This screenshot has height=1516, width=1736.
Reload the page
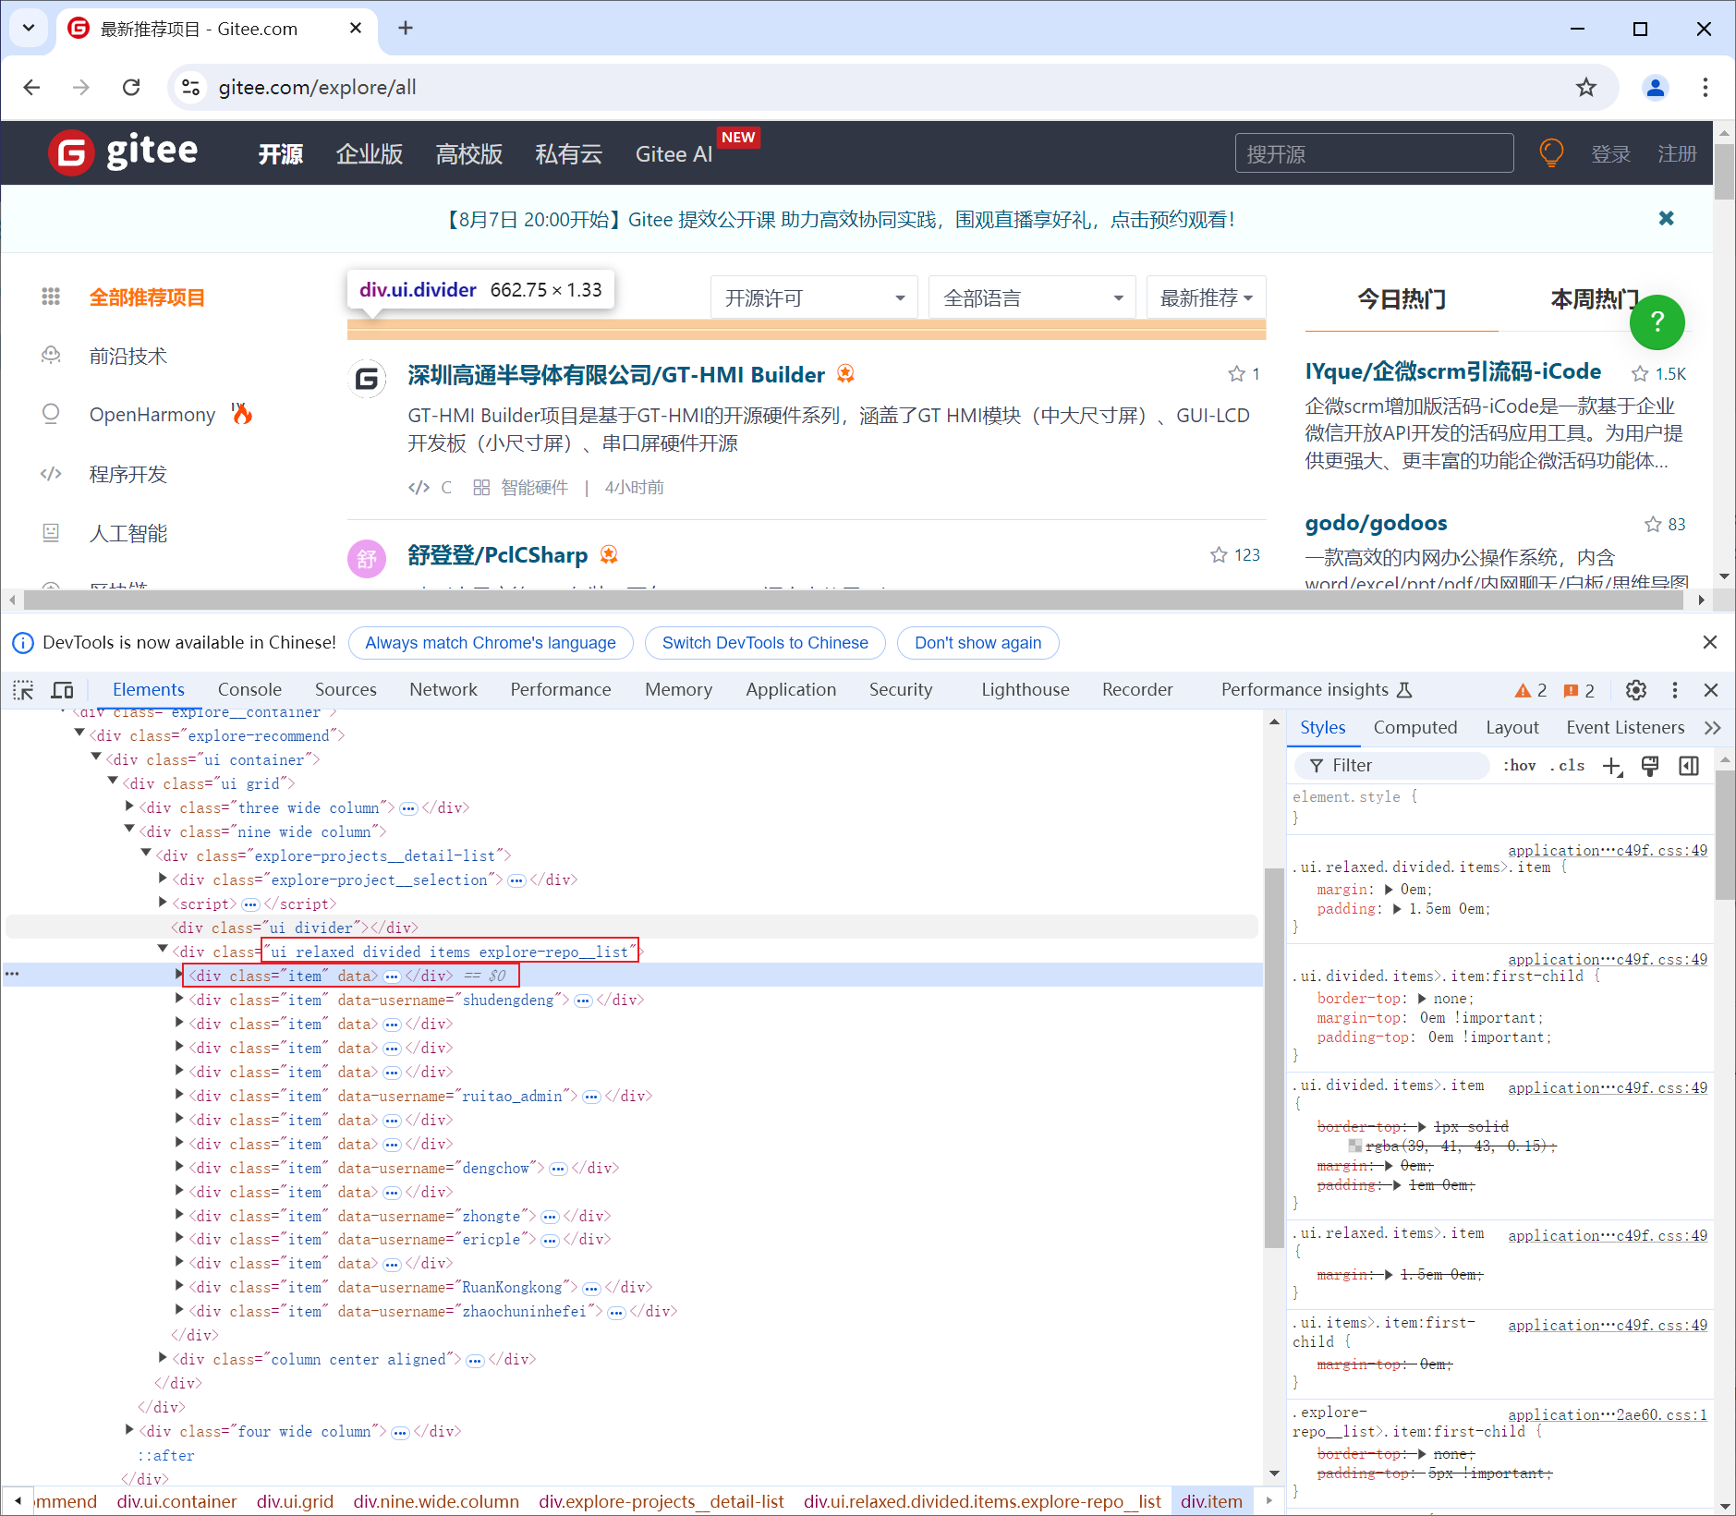(131, 87)
